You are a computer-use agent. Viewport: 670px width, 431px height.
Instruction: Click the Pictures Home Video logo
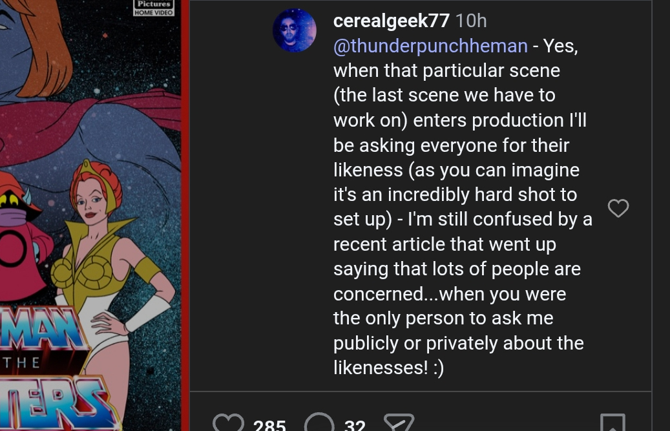pyautogui.click(x=154, y=8)
